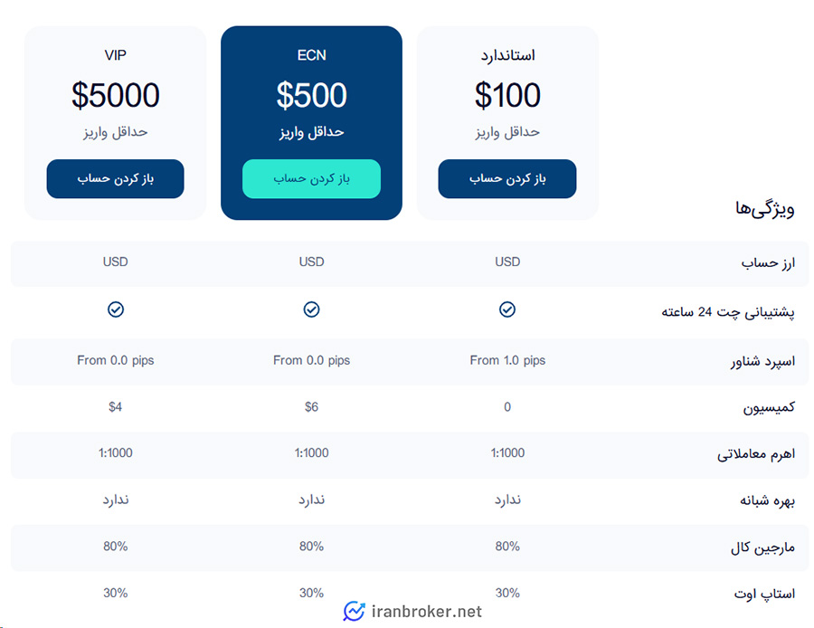Click the VIP account open button
814x628 pixels.
(115, 179)
